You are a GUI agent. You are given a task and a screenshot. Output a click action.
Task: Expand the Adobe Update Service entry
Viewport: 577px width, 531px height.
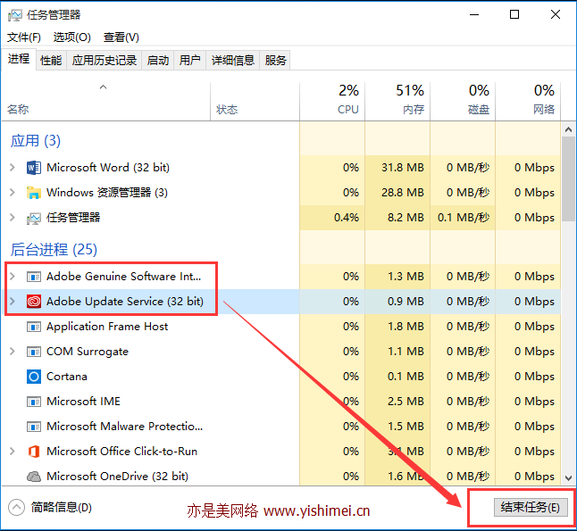13,302
